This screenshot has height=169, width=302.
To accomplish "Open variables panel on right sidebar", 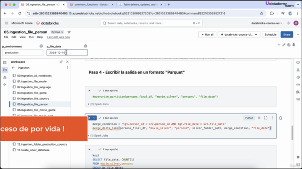I will 298,84.
